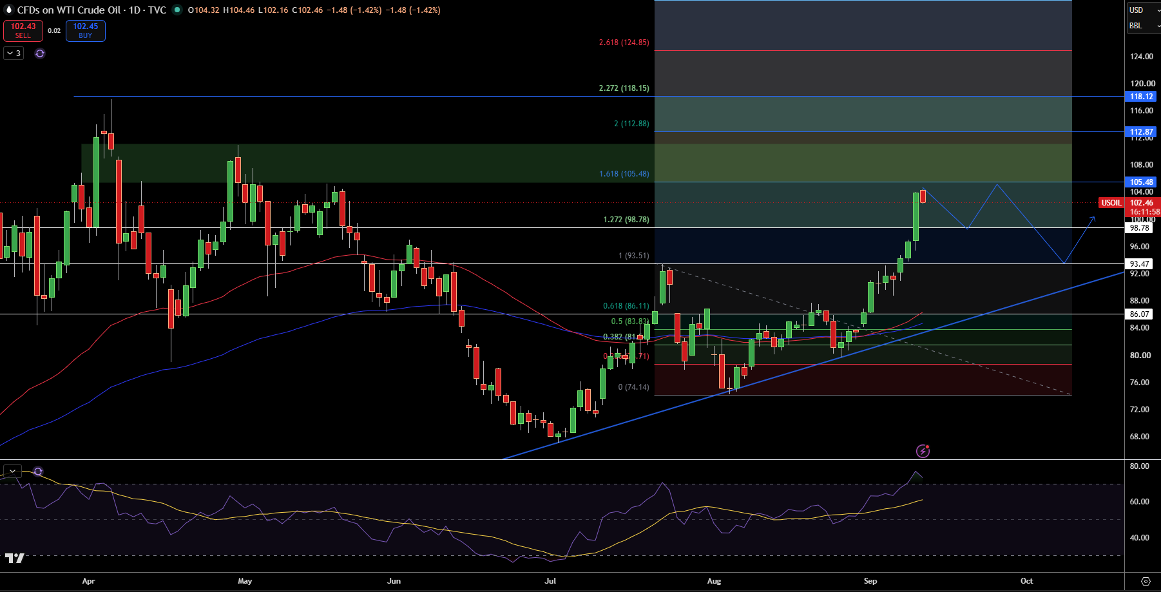1161x592 pixels.
Task: Click the Sep label on time axis
Action: pyautogui.click(x=870, y=581)
